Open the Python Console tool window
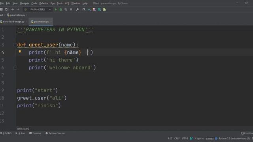253x142 pixels. click(x=55, y=133)
